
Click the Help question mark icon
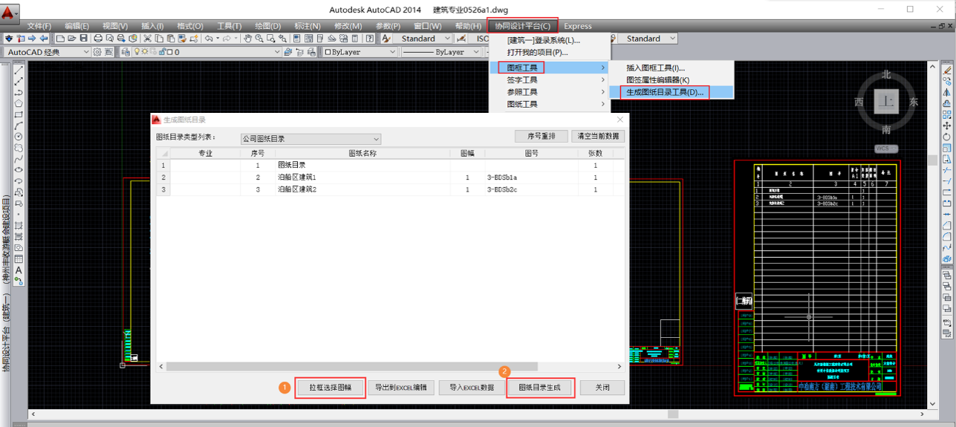[370, 38]
